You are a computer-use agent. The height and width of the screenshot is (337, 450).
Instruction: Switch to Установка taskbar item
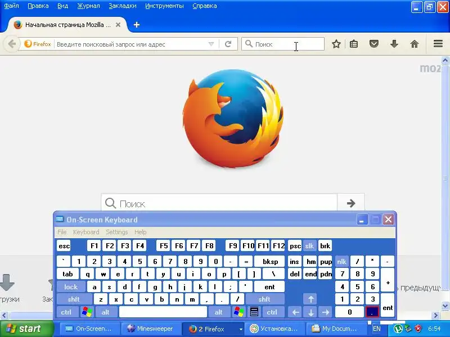[x=273, y=329]
